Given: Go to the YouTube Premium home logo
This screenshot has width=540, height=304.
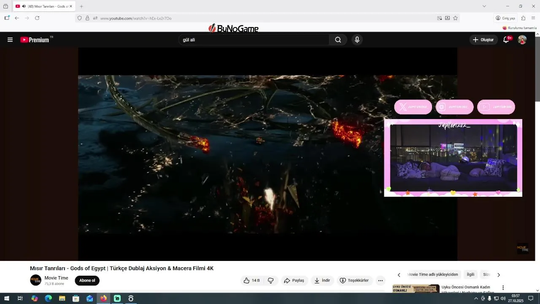Looking at the screenshot, I should (x=35, y=40).
